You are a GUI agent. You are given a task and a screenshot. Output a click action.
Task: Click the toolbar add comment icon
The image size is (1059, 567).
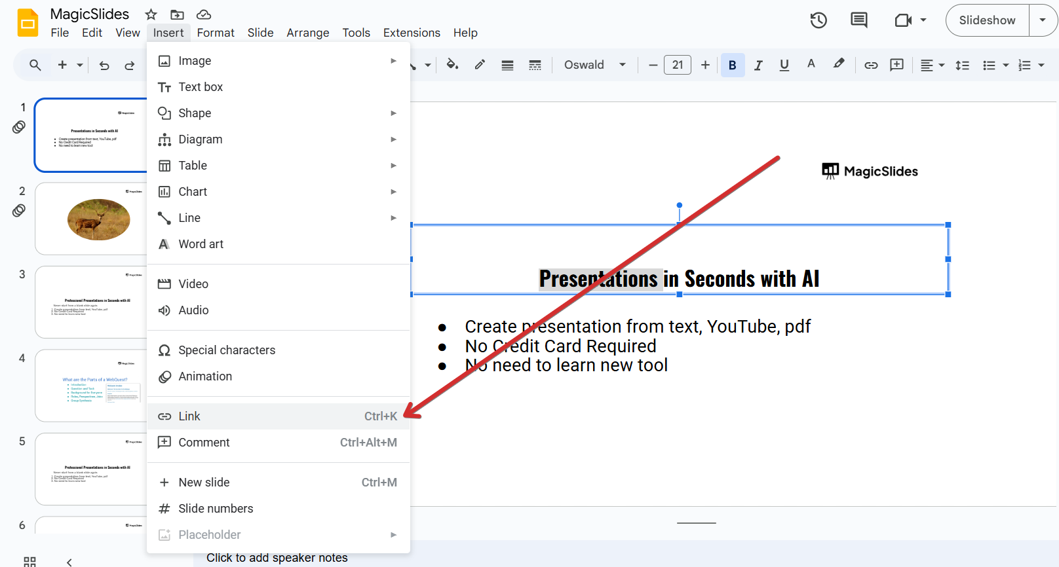coord(896,65)
